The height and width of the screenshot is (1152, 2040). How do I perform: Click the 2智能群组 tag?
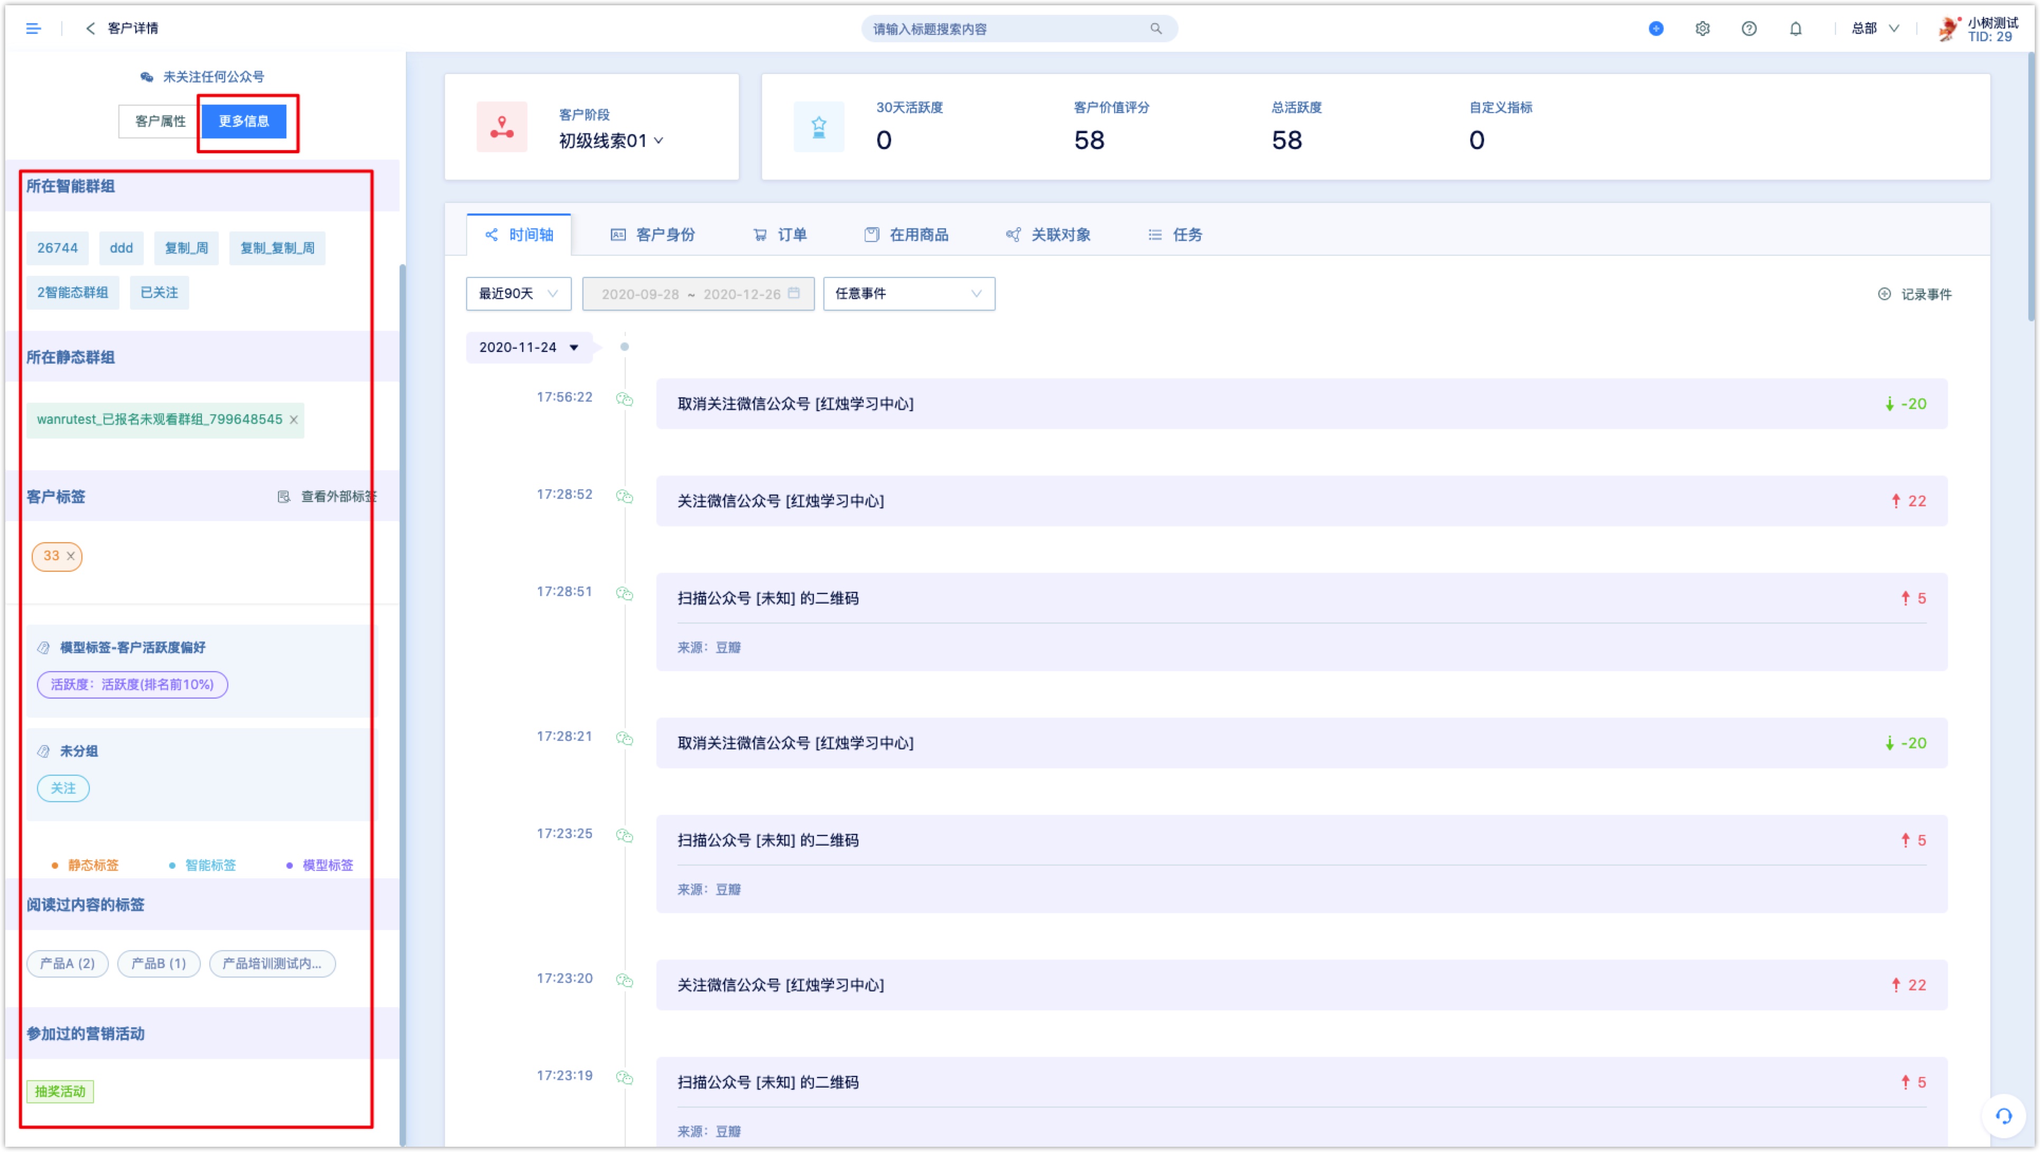72,293
